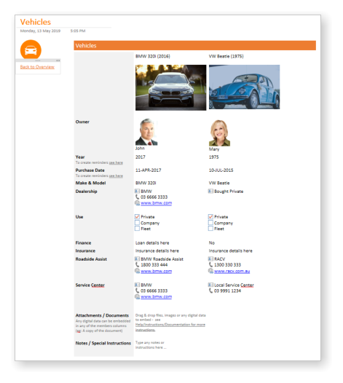The width and height of the screenshot is (343, 383).
Task: Click John's owner portrait
Action: tap(146, 132)
